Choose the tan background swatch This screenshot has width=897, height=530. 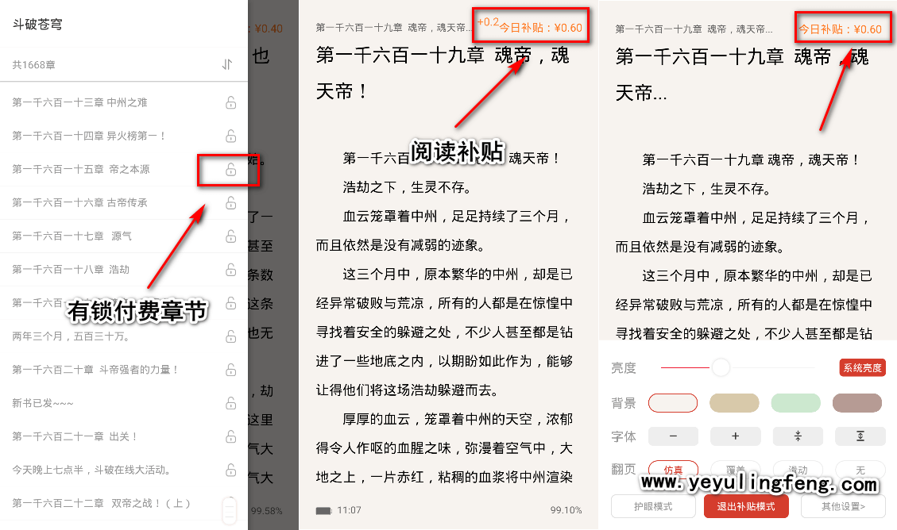(734, 402)
